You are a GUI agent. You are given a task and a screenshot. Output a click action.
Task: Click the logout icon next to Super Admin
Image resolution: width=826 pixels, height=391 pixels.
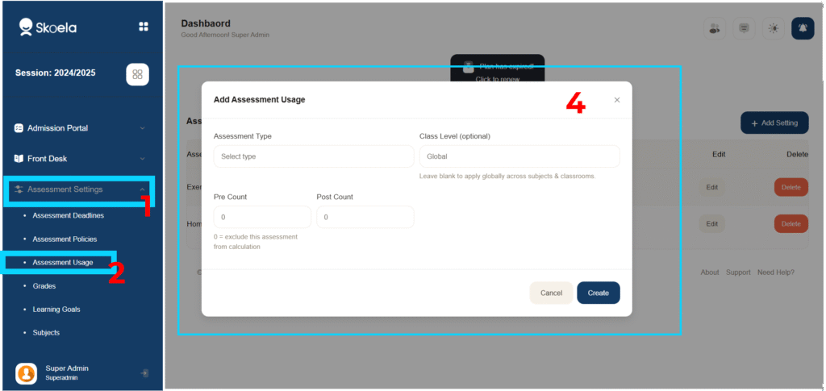coord(144,373)
